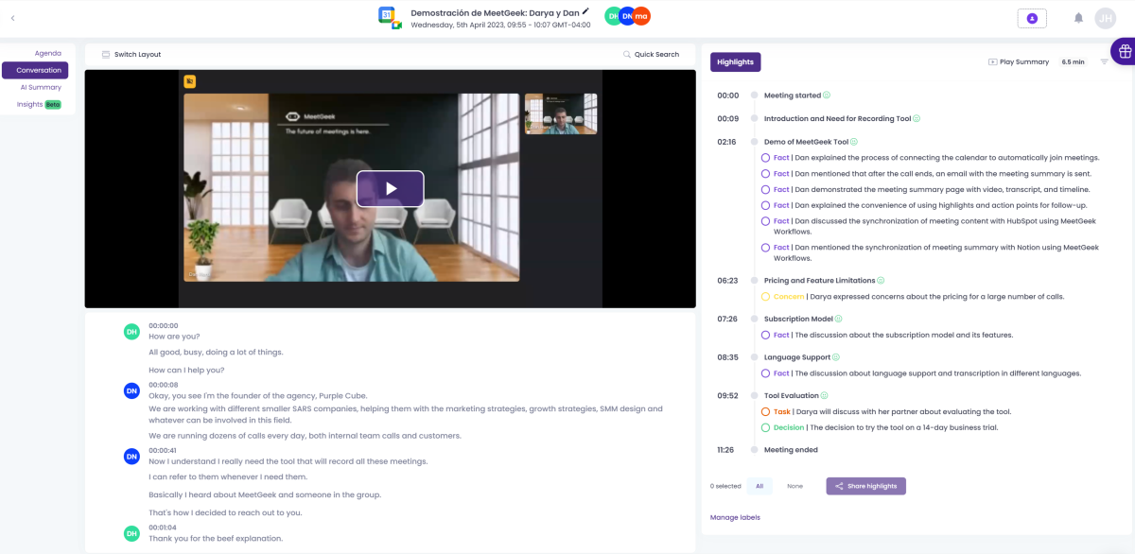Screen dimensions: 1135x554
Task: Select fact about highlights and action points
Action: coord(766,205)
